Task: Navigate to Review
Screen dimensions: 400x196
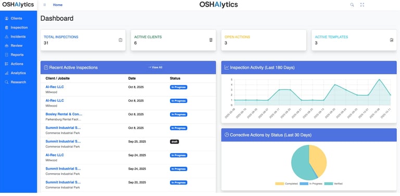Action: coord(17,46)
